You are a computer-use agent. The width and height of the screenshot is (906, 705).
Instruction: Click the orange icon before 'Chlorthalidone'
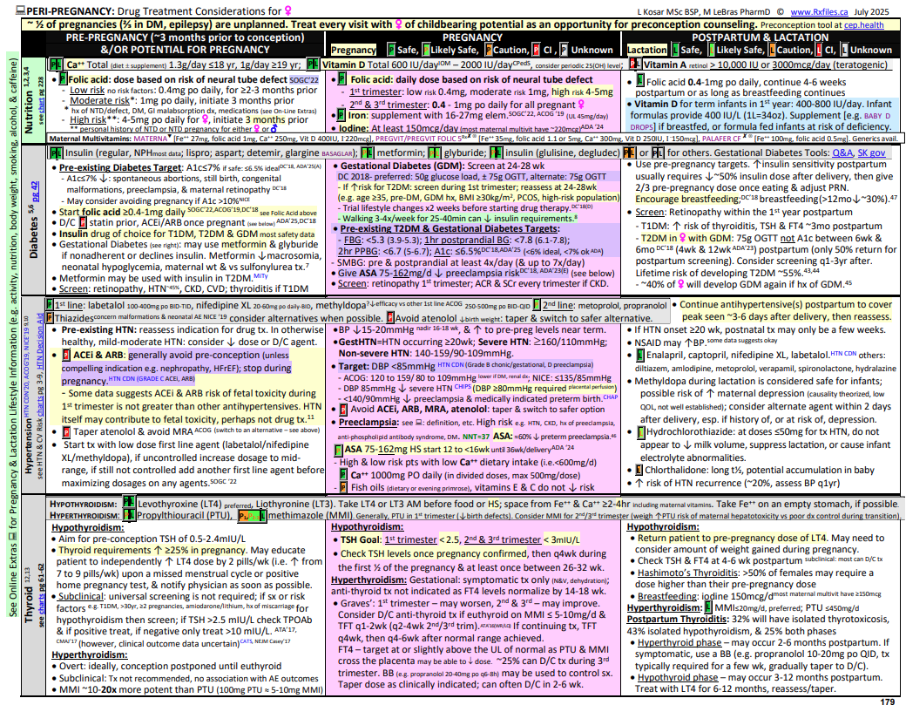tap(639, 471)
